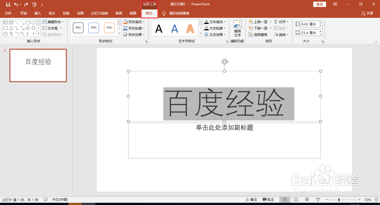Apply the black fill WordArt style
Image resolution: width=380 pixels, height=205 pixels.
159,28
